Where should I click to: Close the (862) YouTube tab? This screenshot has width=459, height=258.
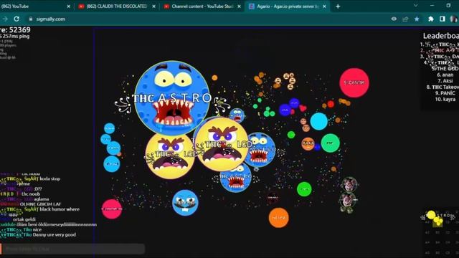tap(69, 6)
